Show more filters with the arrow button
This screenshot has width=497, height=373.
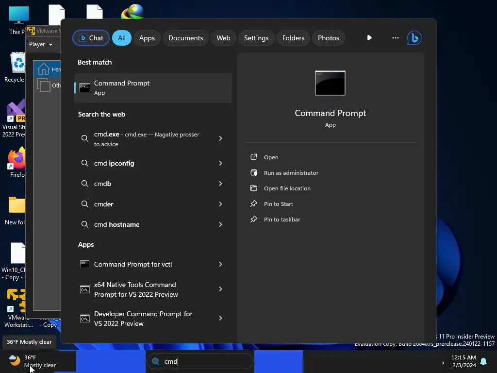[x=369, y=38]
